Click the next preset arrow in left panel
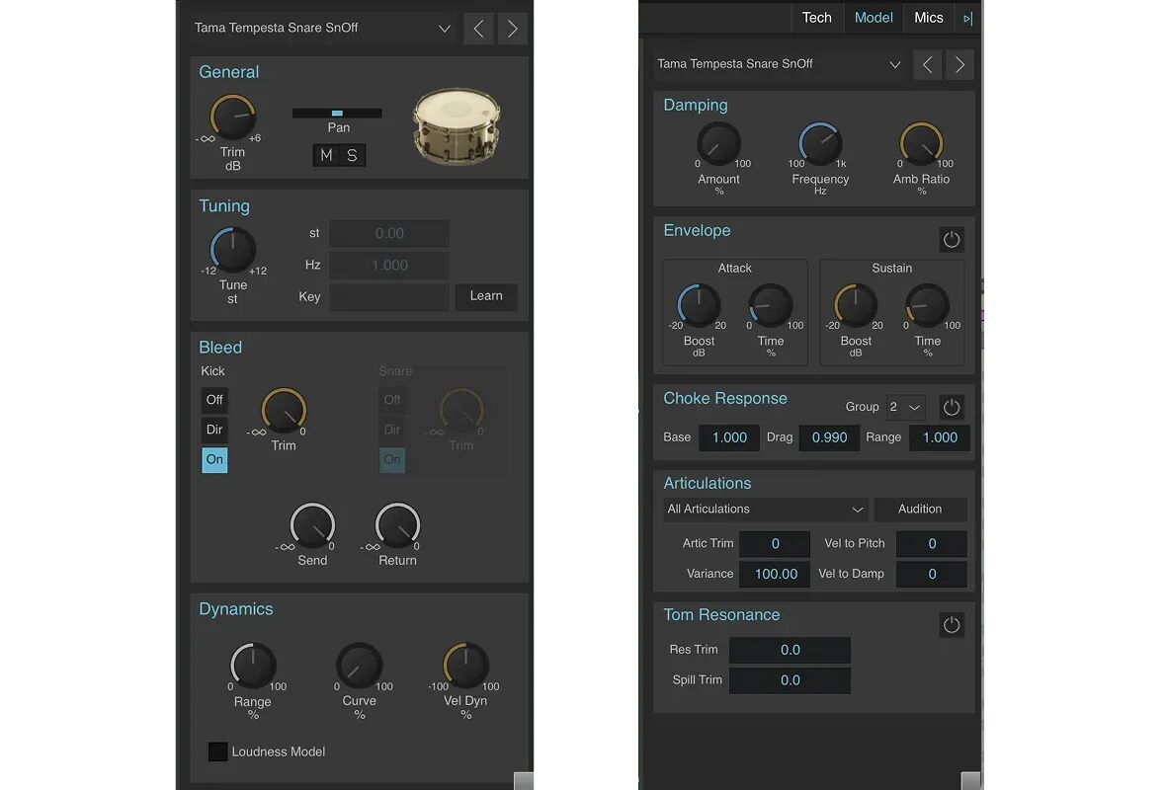This screenshot has width=1166, height=790. [x=512, y=29]
